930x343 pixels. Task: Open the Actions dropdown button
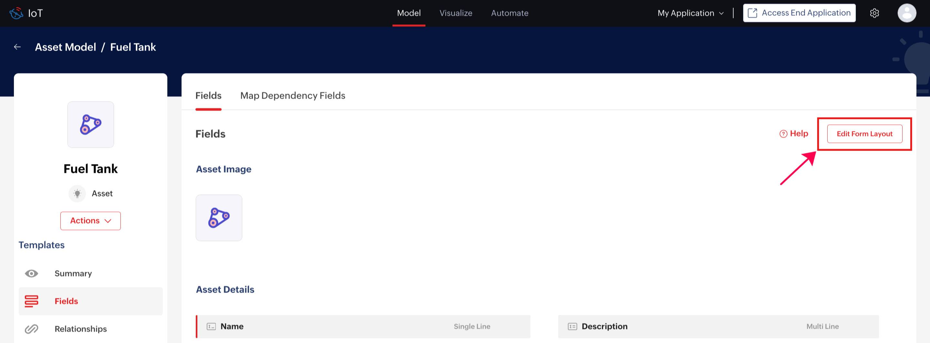click(x=91, y=221)
